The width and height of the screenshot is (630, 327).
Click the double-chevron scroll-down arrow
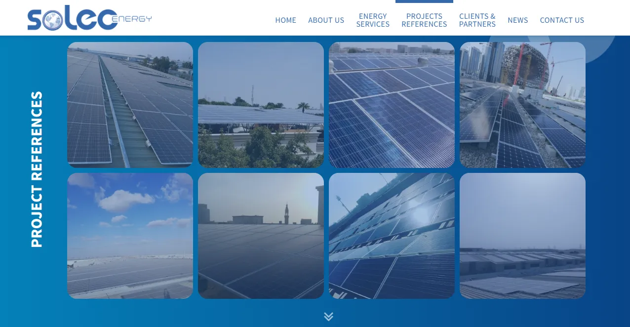[329, 316]
